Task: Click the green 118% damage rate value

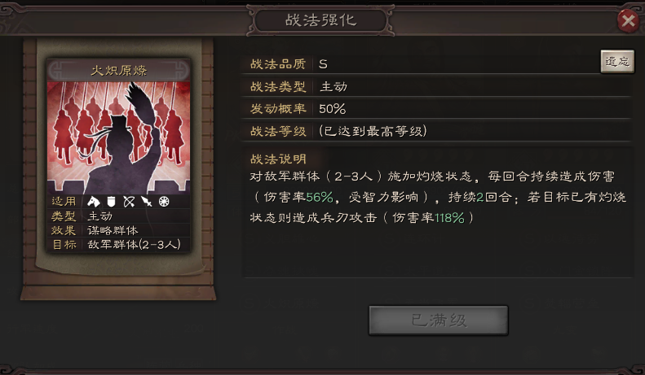Action: 448,218
